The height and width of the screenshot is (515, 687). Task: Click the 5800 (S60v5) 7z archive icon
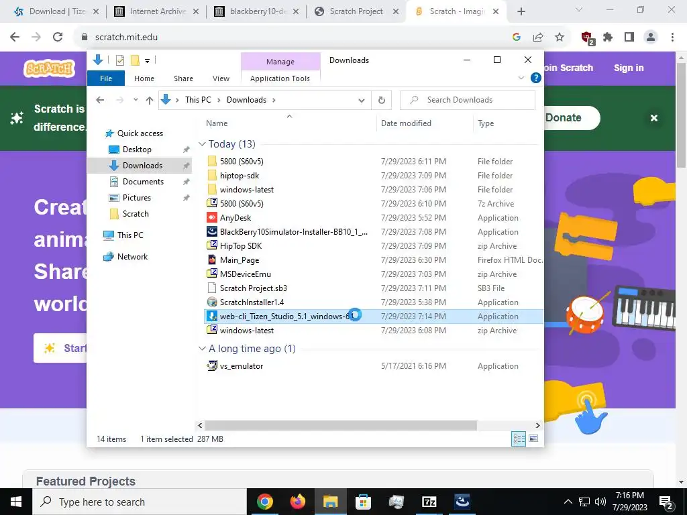pos(212,203)
